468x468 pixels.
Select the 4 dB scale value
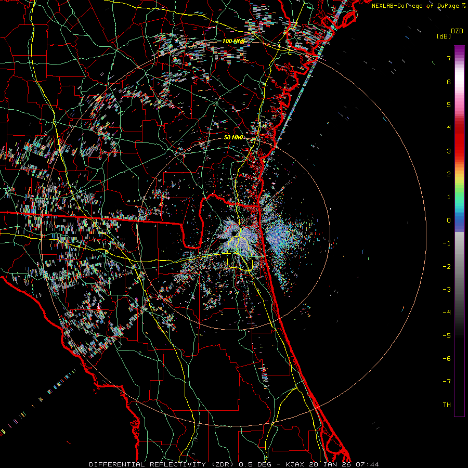pos(449,128)
